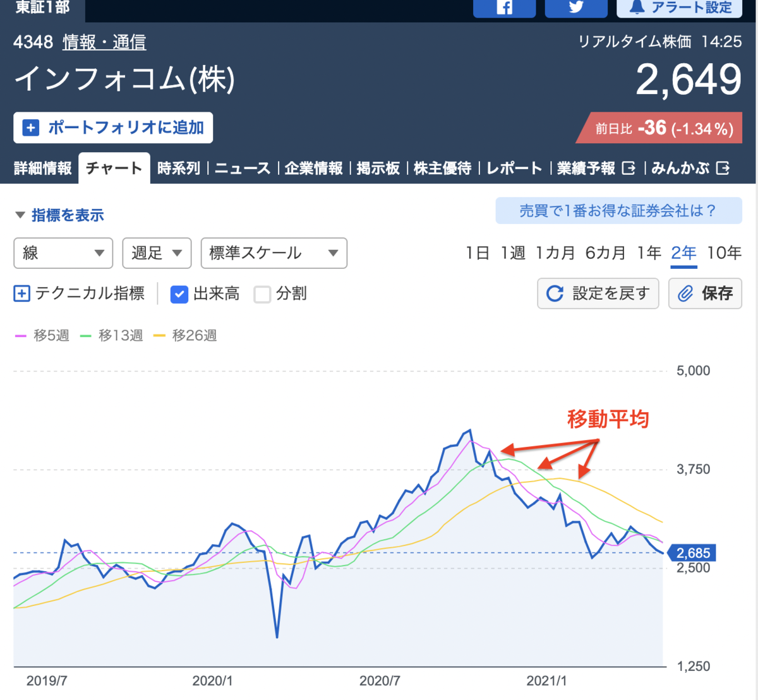Check 分割 checkbox
Viewport: 758px width, 700px height.
(262, 294)
